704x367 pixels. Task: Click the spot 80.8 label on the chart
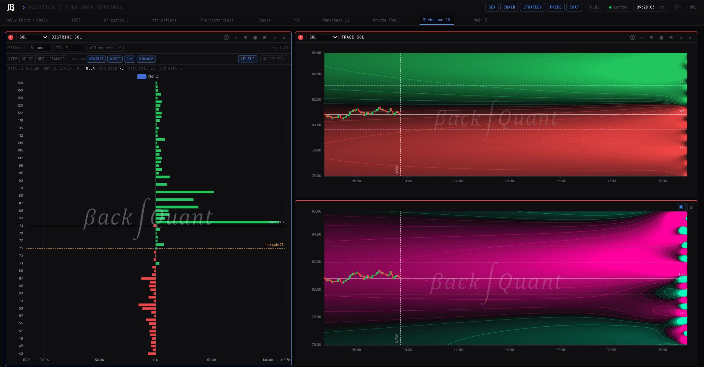coord(276,222)
